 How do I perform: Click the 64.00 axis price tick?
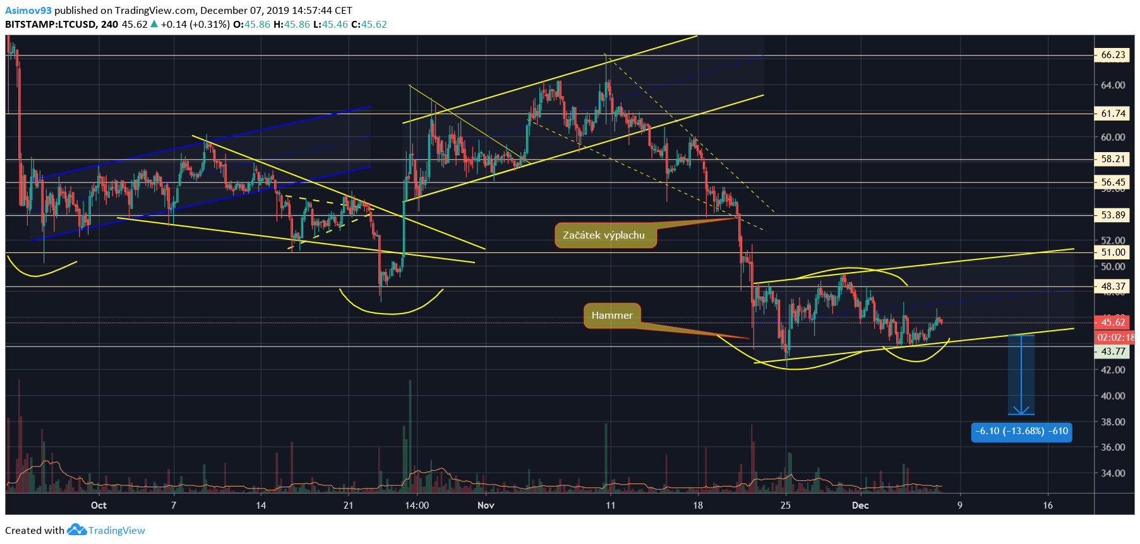(x=1113, y=85)
